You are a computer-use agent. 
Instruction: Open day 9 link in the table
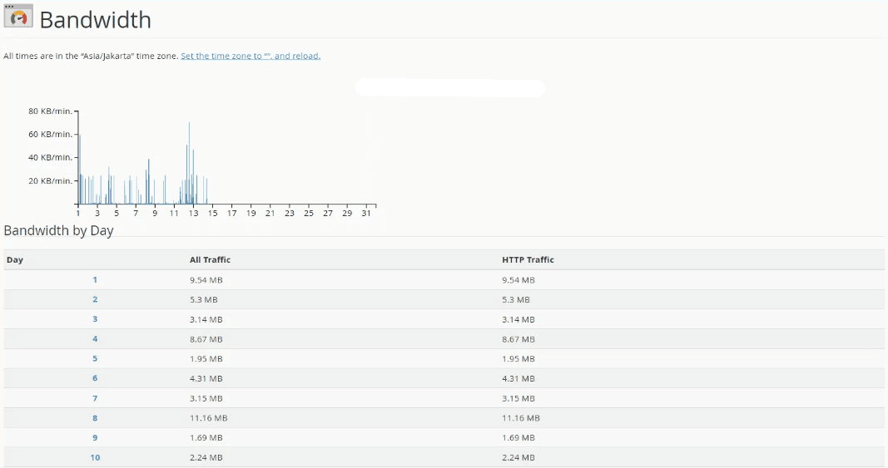tap(95, 437)
